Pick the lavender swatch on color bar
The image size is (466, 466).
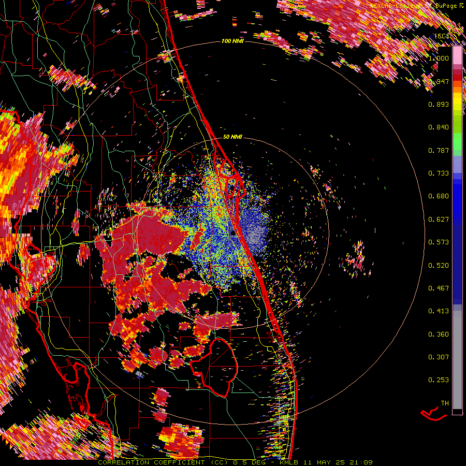[x=457, y=165]
